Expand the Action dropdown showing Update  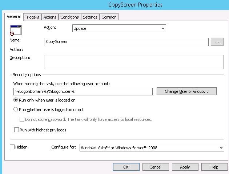[118, 28]
